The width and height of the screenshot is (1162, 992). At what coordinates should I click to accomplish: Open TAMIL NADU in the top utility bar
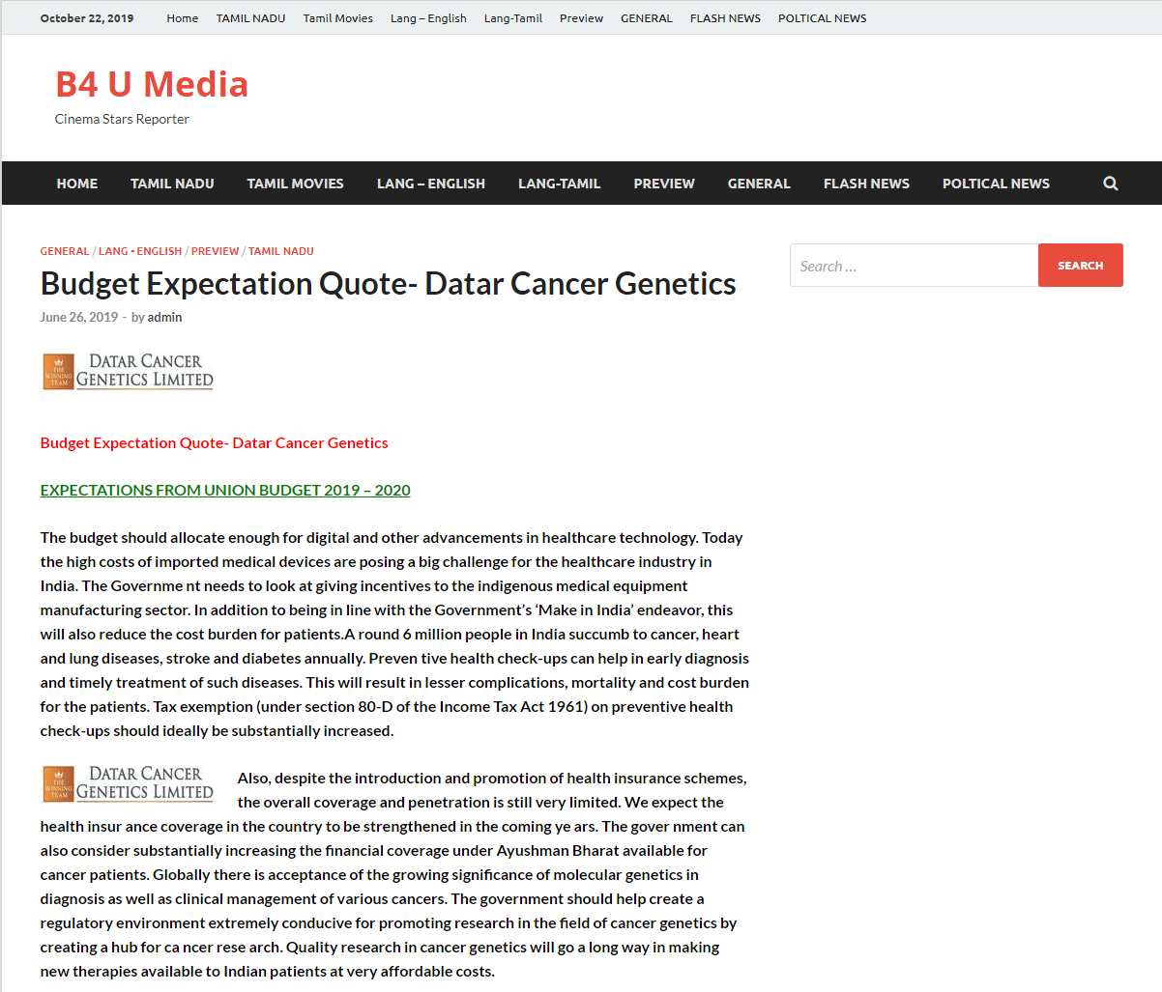tap(250, 18)
